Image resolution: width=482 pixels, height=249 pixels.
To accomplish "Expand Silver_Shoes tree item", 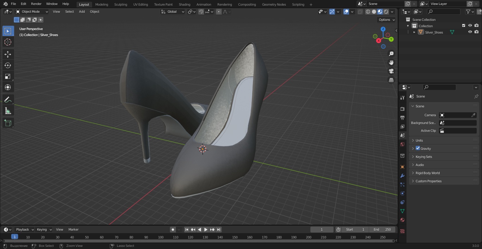I will (414, 32).
